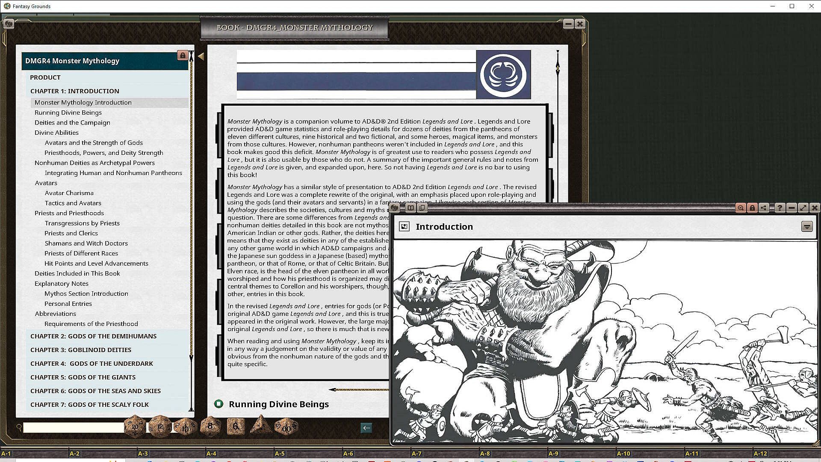Open Tactics and Avatars page
The height and width of the screenshot is (462, 821).
point(73,203)
